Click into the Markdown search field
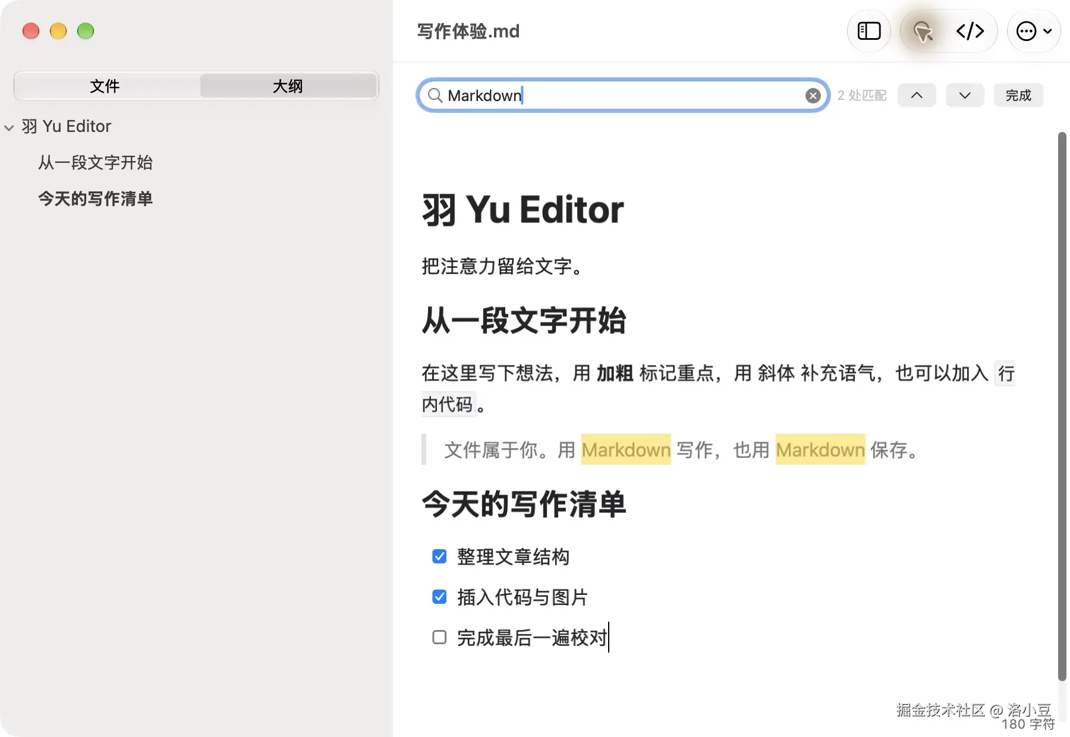 click(x=624, y=95)
